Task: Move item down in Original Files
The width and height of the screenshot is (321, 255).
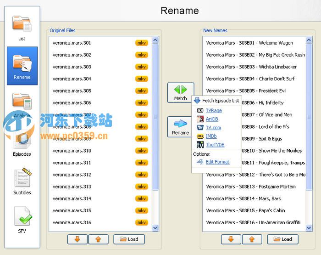Action: (77, 239)
